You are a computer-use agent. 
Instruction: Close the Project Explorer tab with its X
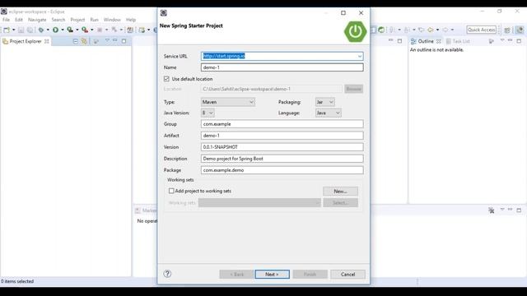(47, 41)
